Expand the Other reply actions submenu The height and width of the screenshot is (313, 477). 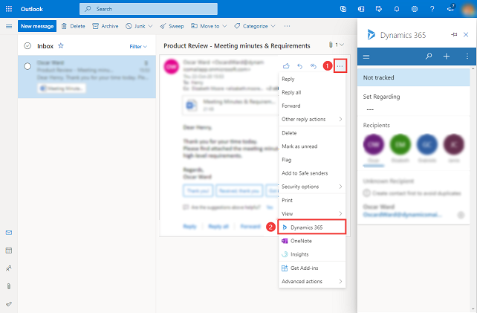pyautogui.click(x=311, y=119)
